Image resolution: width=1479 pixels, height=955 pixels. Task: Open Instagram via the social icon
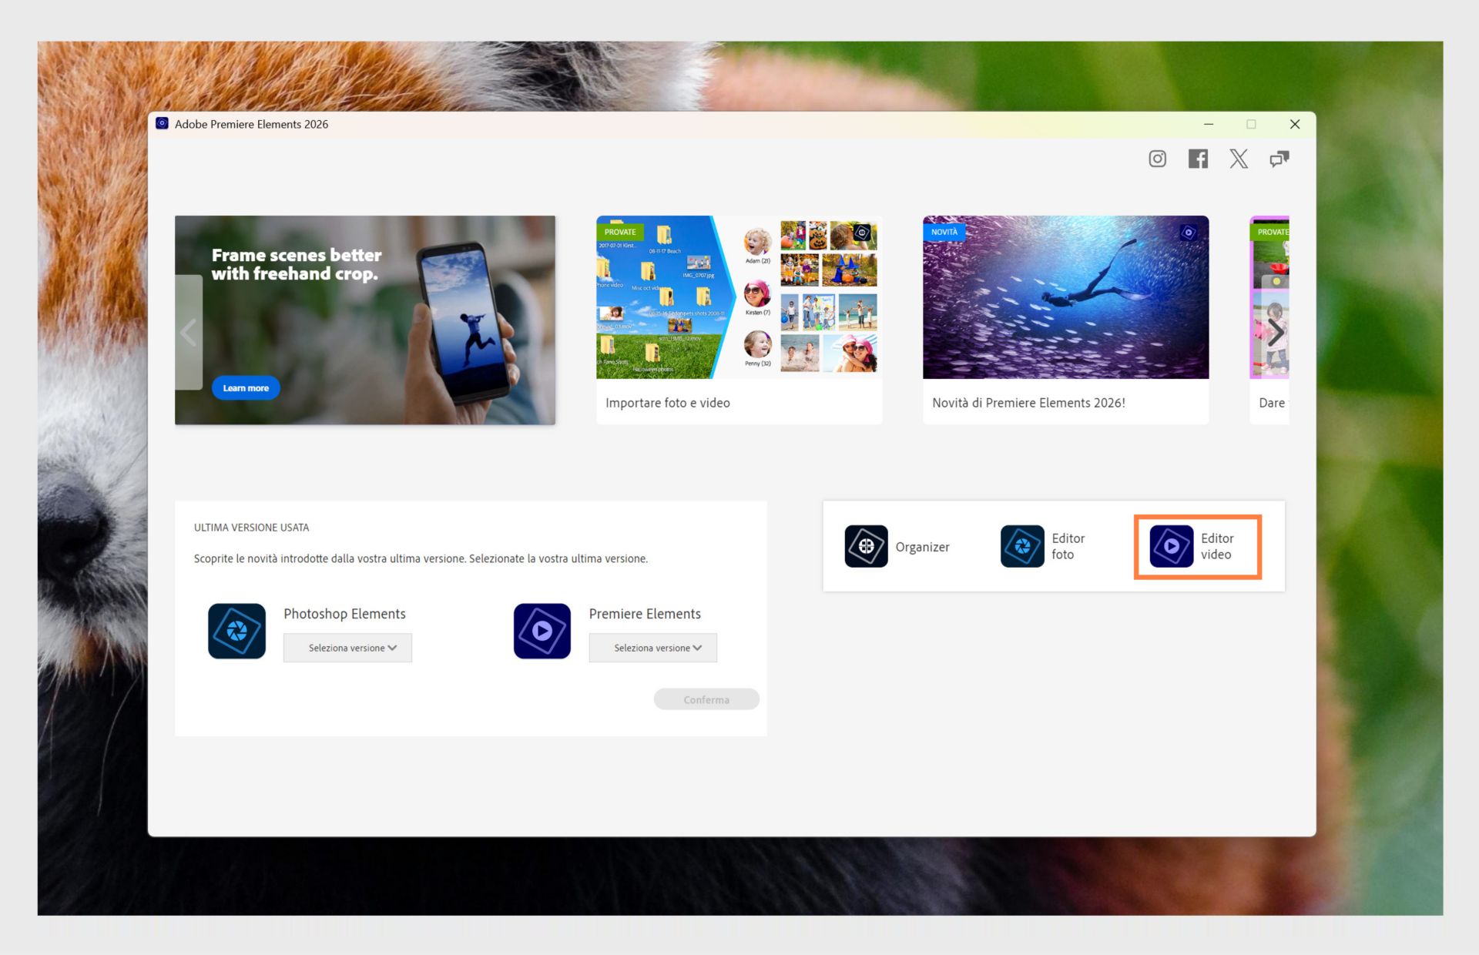(1157, 159)
